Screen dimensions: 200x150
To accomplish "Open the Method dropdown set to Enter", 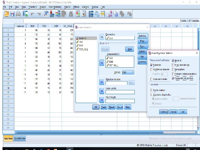I will (x=128, y=72).
